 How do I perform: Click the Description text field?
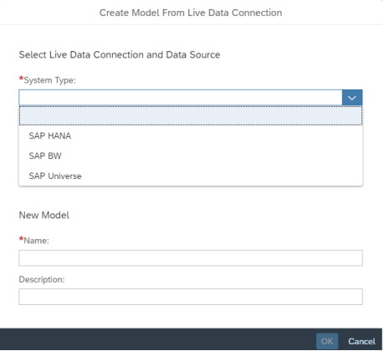[191, 297]
